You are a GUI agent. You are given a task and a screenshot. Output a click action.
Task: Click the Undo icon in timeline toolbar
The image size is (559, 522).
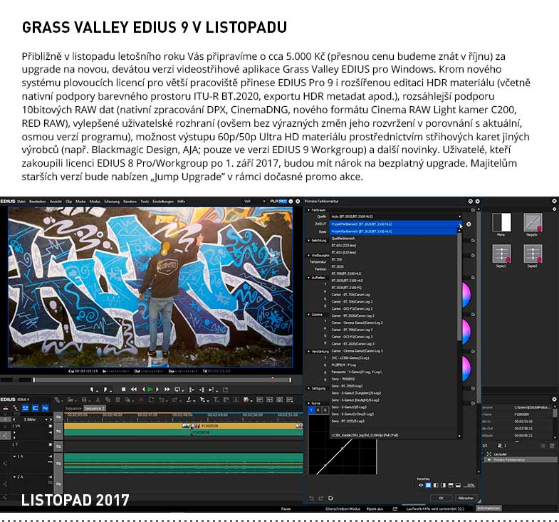pos(162,400)
